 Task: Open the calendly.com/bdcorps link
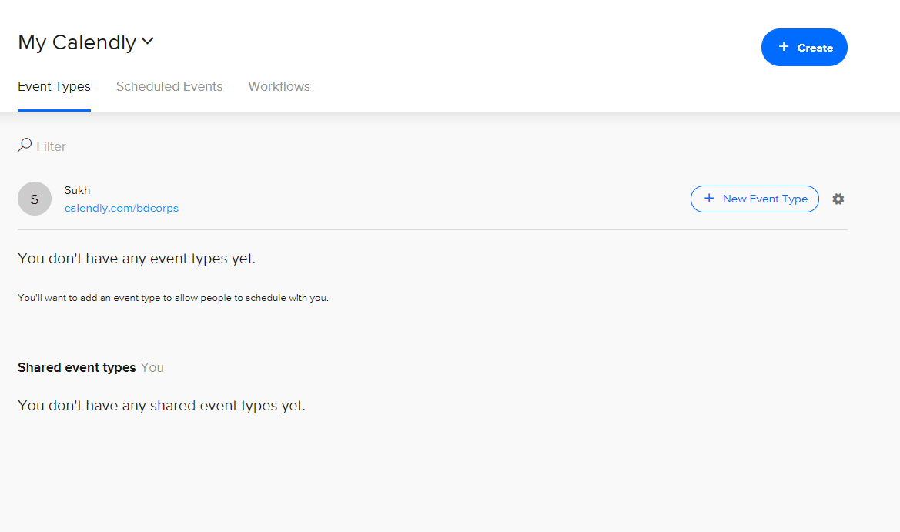tap(121, 209)
